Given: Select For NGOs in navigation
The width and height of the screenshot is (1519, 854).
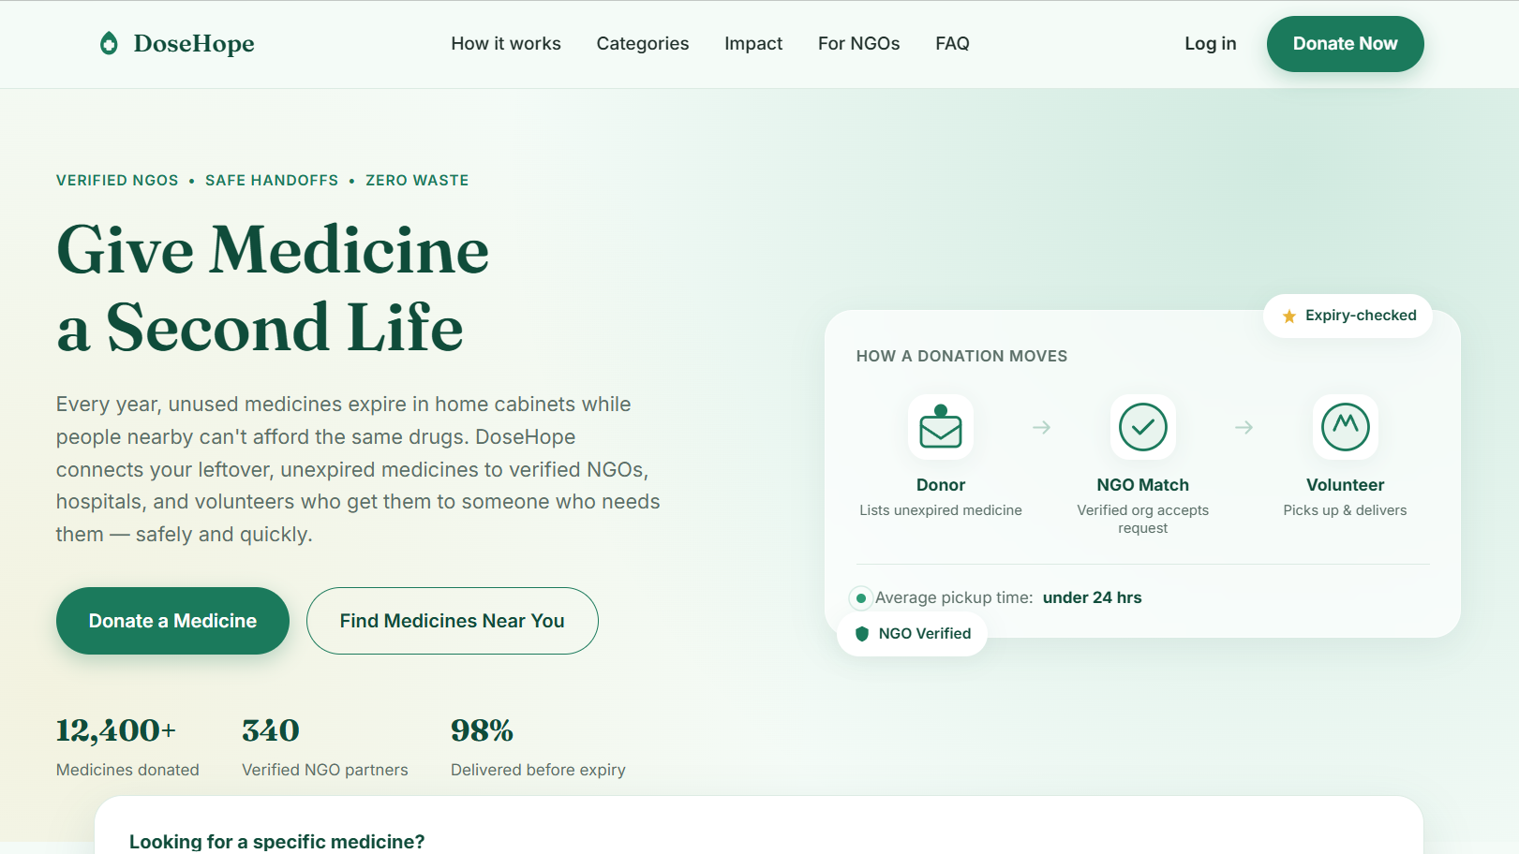Looking at the screenshot, I should pyautogui.click(x=858, y=43).
